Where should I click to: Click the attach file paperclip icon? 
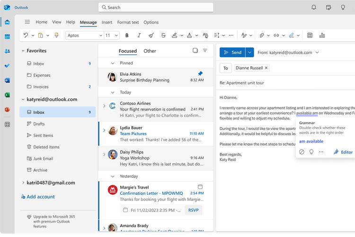261,36
